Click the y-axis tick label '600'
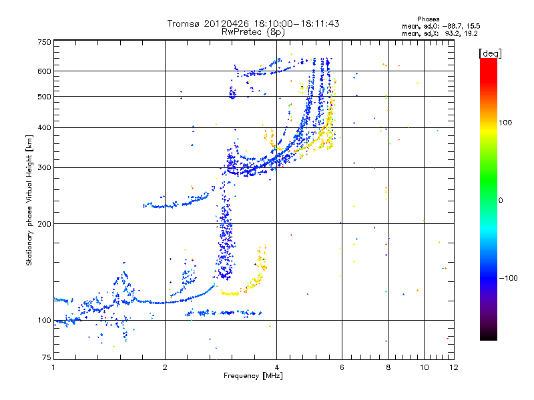534x400 pixels. (44, 71)
